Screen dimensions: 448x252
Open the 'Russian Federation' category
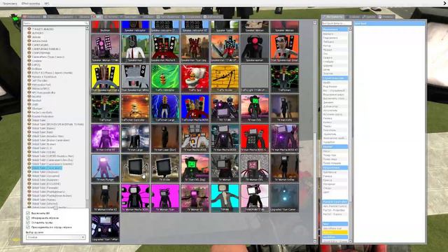(x=43, y=116)
